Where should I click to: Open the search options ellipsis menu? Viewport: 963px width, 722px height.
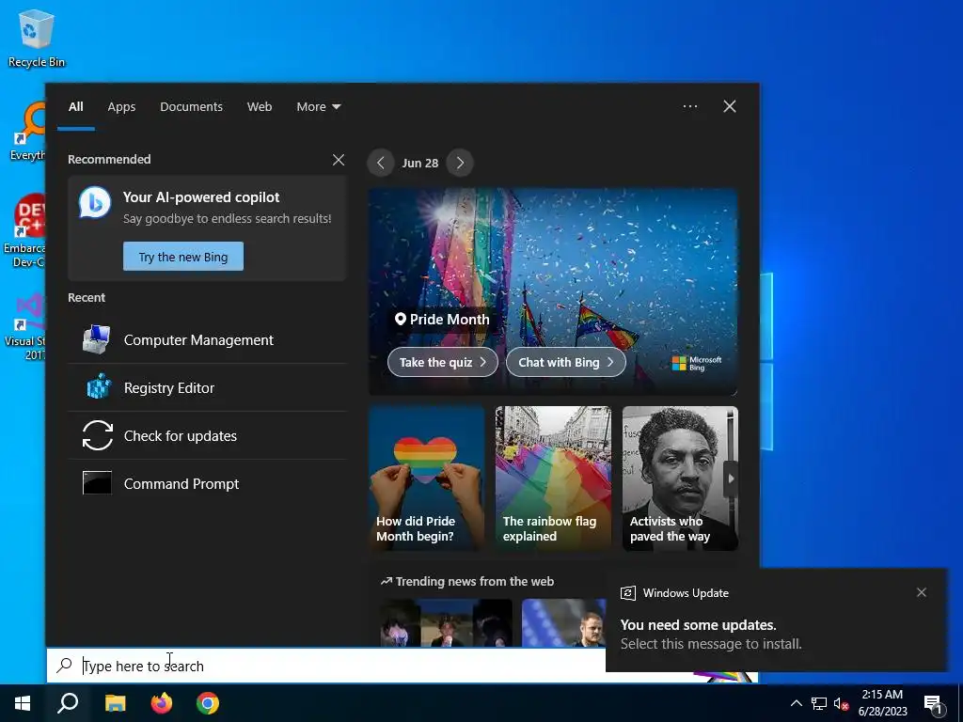pos(689,106)
